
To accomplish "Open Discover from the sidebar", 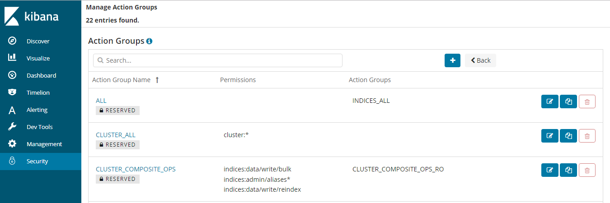I will (38, 41).
